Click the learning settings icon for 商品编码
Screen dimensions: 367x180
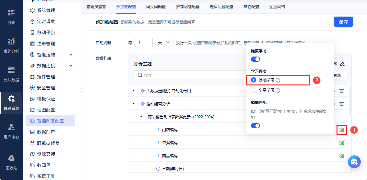pyautogui.click(x=342, y=156)
